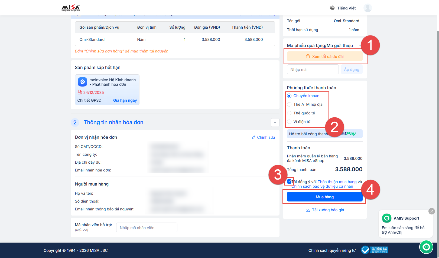
Task: Click Chỉnh sửa to edit invoice recipient
Action: point(264,137)
